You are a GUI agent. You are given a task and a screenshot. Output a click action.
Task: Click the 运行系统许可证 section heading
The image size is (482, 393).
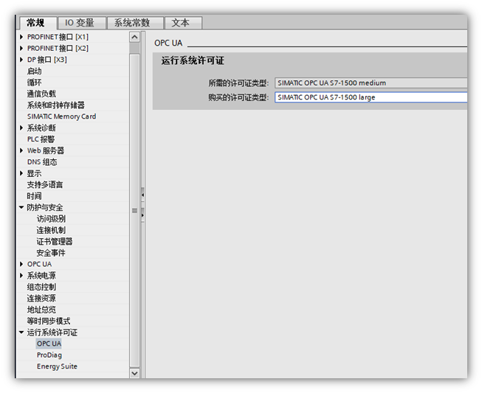point(193,60)
